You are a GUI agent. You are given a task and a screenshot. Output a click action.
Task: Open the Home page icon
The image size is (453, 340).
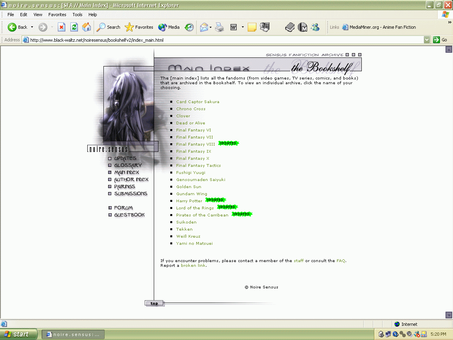(x=87, y=27)
